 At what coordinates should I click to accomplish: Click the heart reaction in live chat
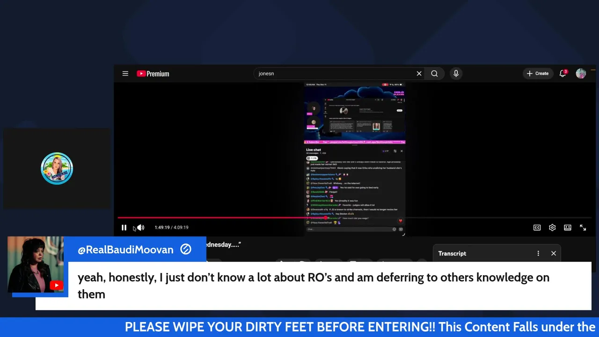click(x=400, y=221)
